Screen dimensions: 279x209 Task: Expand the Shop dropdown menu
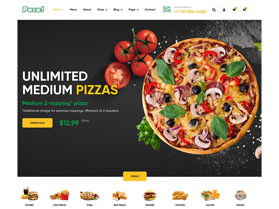pyautogui.click(x=102, y=10)
